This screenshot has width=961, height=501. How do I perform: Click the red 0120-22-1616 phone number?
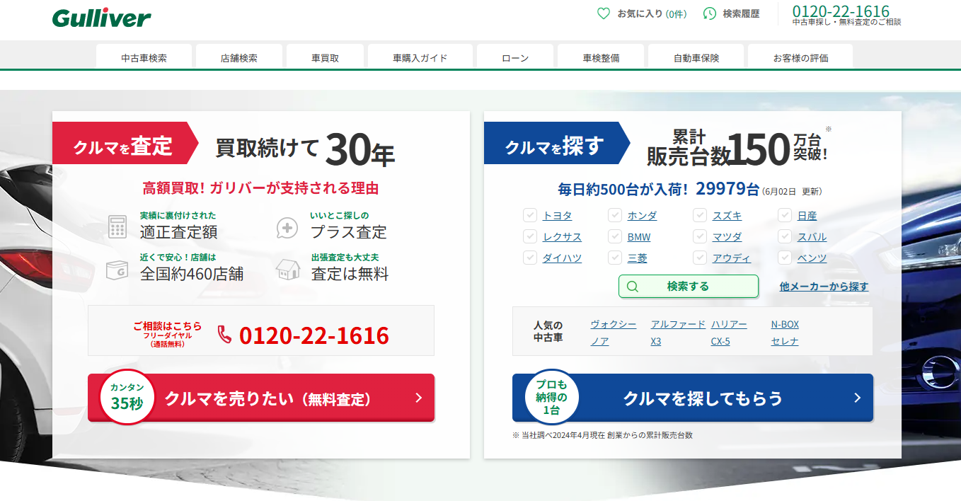[x=314, y=335]
